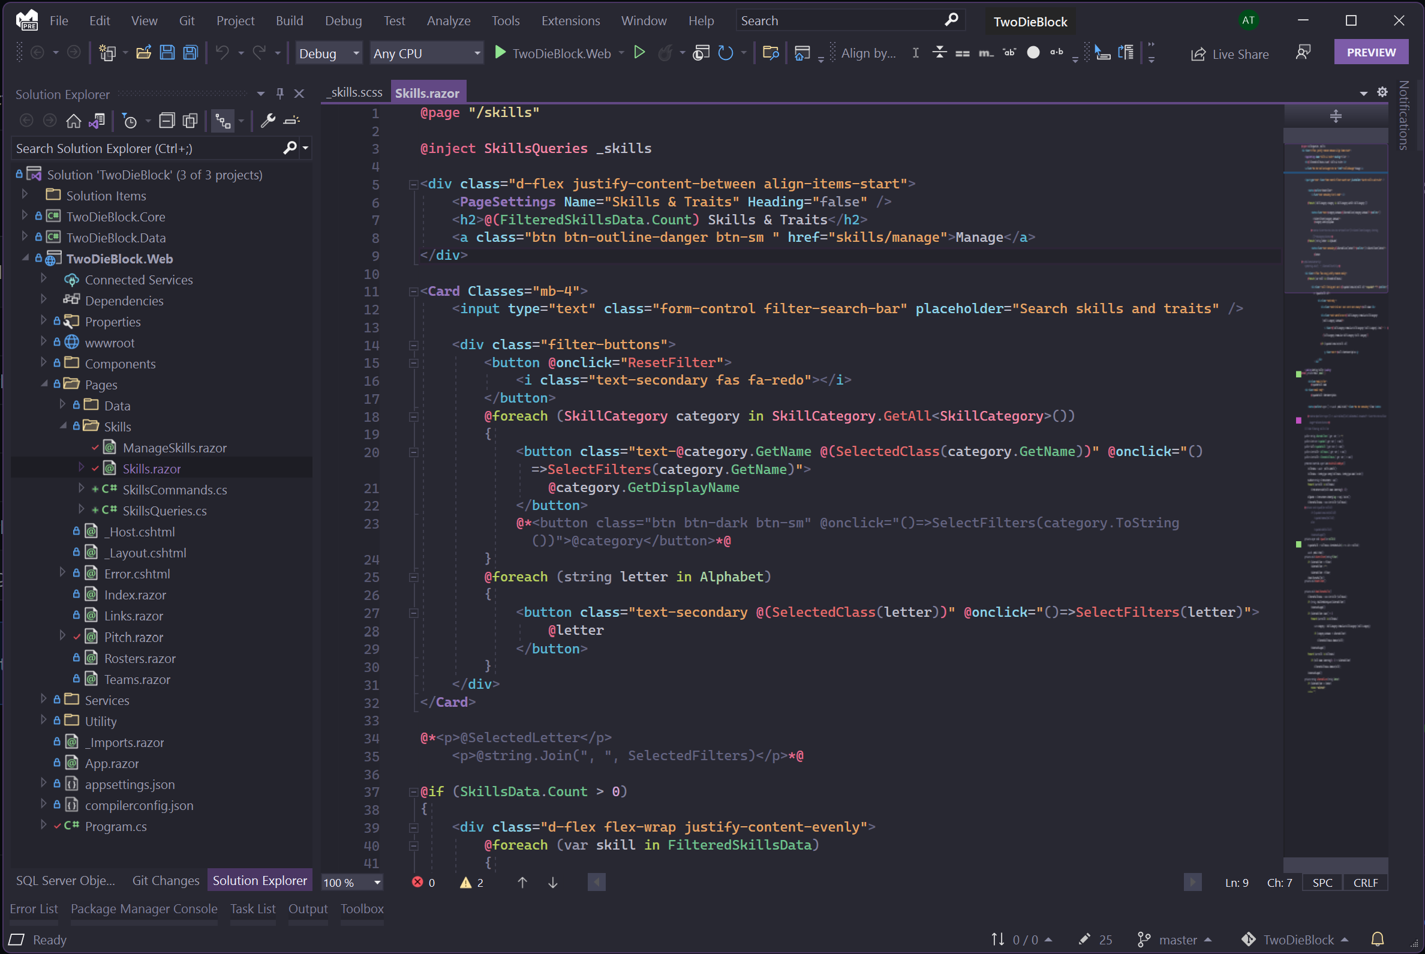The width and height of the screenshot is (1425, 954).
Task: Select the Any CPU platform dropdown
Action: point(426,52)
